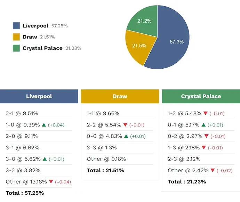
Task: Select the Liverpool column header
Action: 39,96
